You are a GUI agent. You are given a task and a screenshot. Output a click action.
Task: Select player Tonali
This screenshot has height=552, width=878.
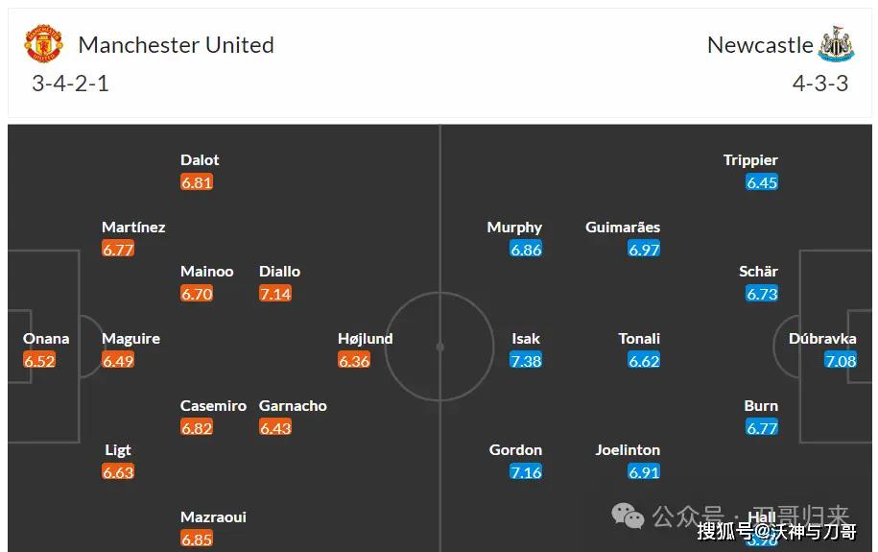point(639,339)
